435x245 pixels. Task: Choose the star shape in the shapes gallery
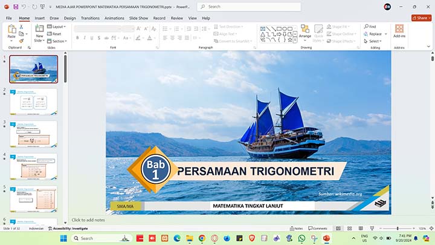tap(290, 40)
